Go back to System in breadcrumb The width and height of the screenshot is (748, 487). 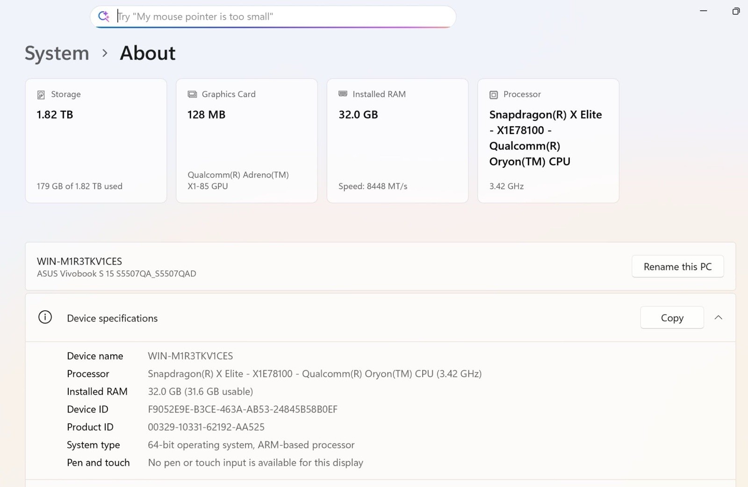click(57, 53)
